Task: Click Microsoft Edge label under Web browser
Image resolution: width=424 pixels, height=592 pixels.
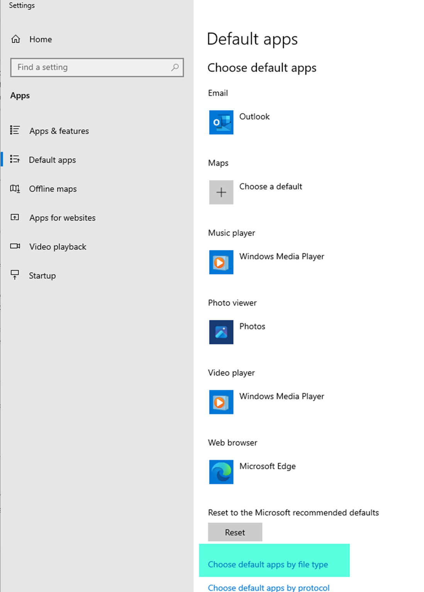Action: coord(268,466)
